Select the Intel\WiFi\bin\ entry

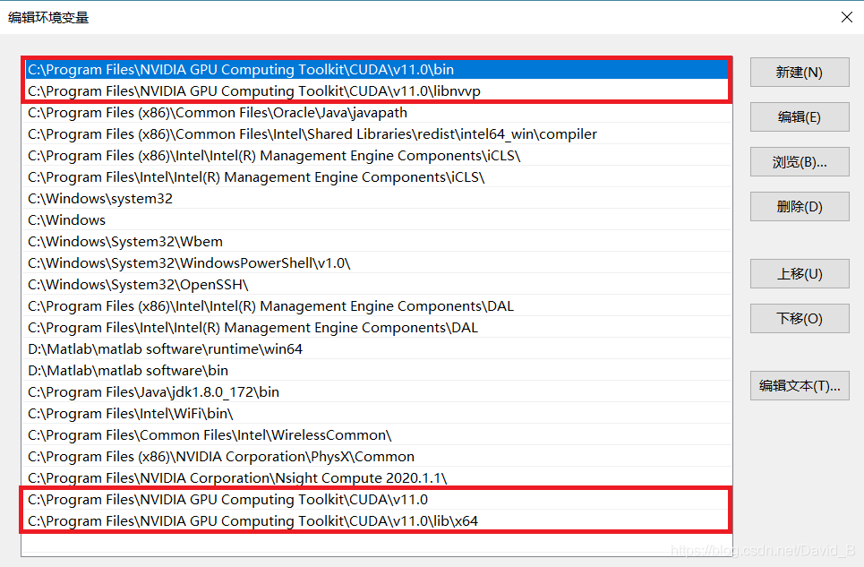pos(377,413)
